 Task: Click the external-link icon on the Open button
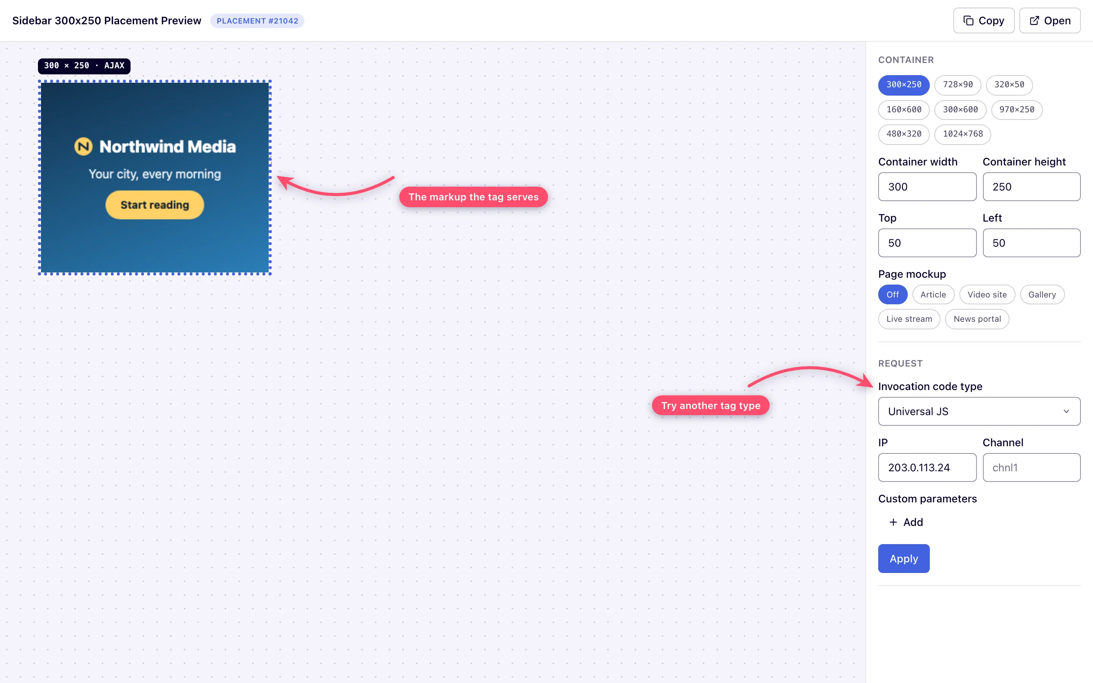point(1034,21)
